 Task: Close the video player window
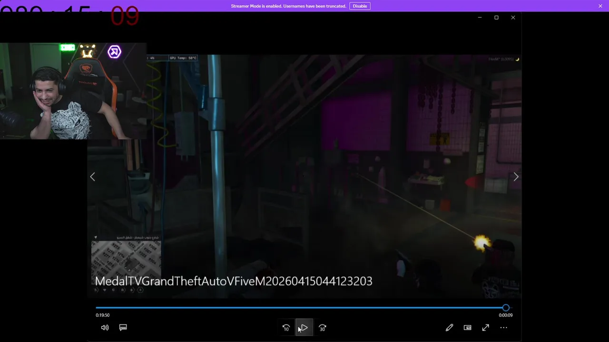tap(513, 18)
